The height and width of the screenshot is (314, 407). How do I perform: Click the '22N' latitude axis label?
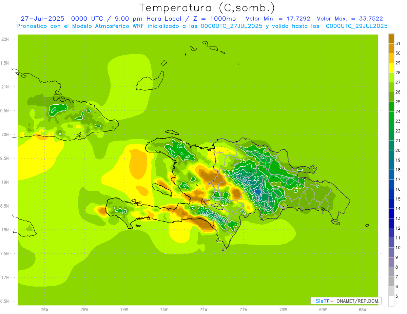coord(5,39)
